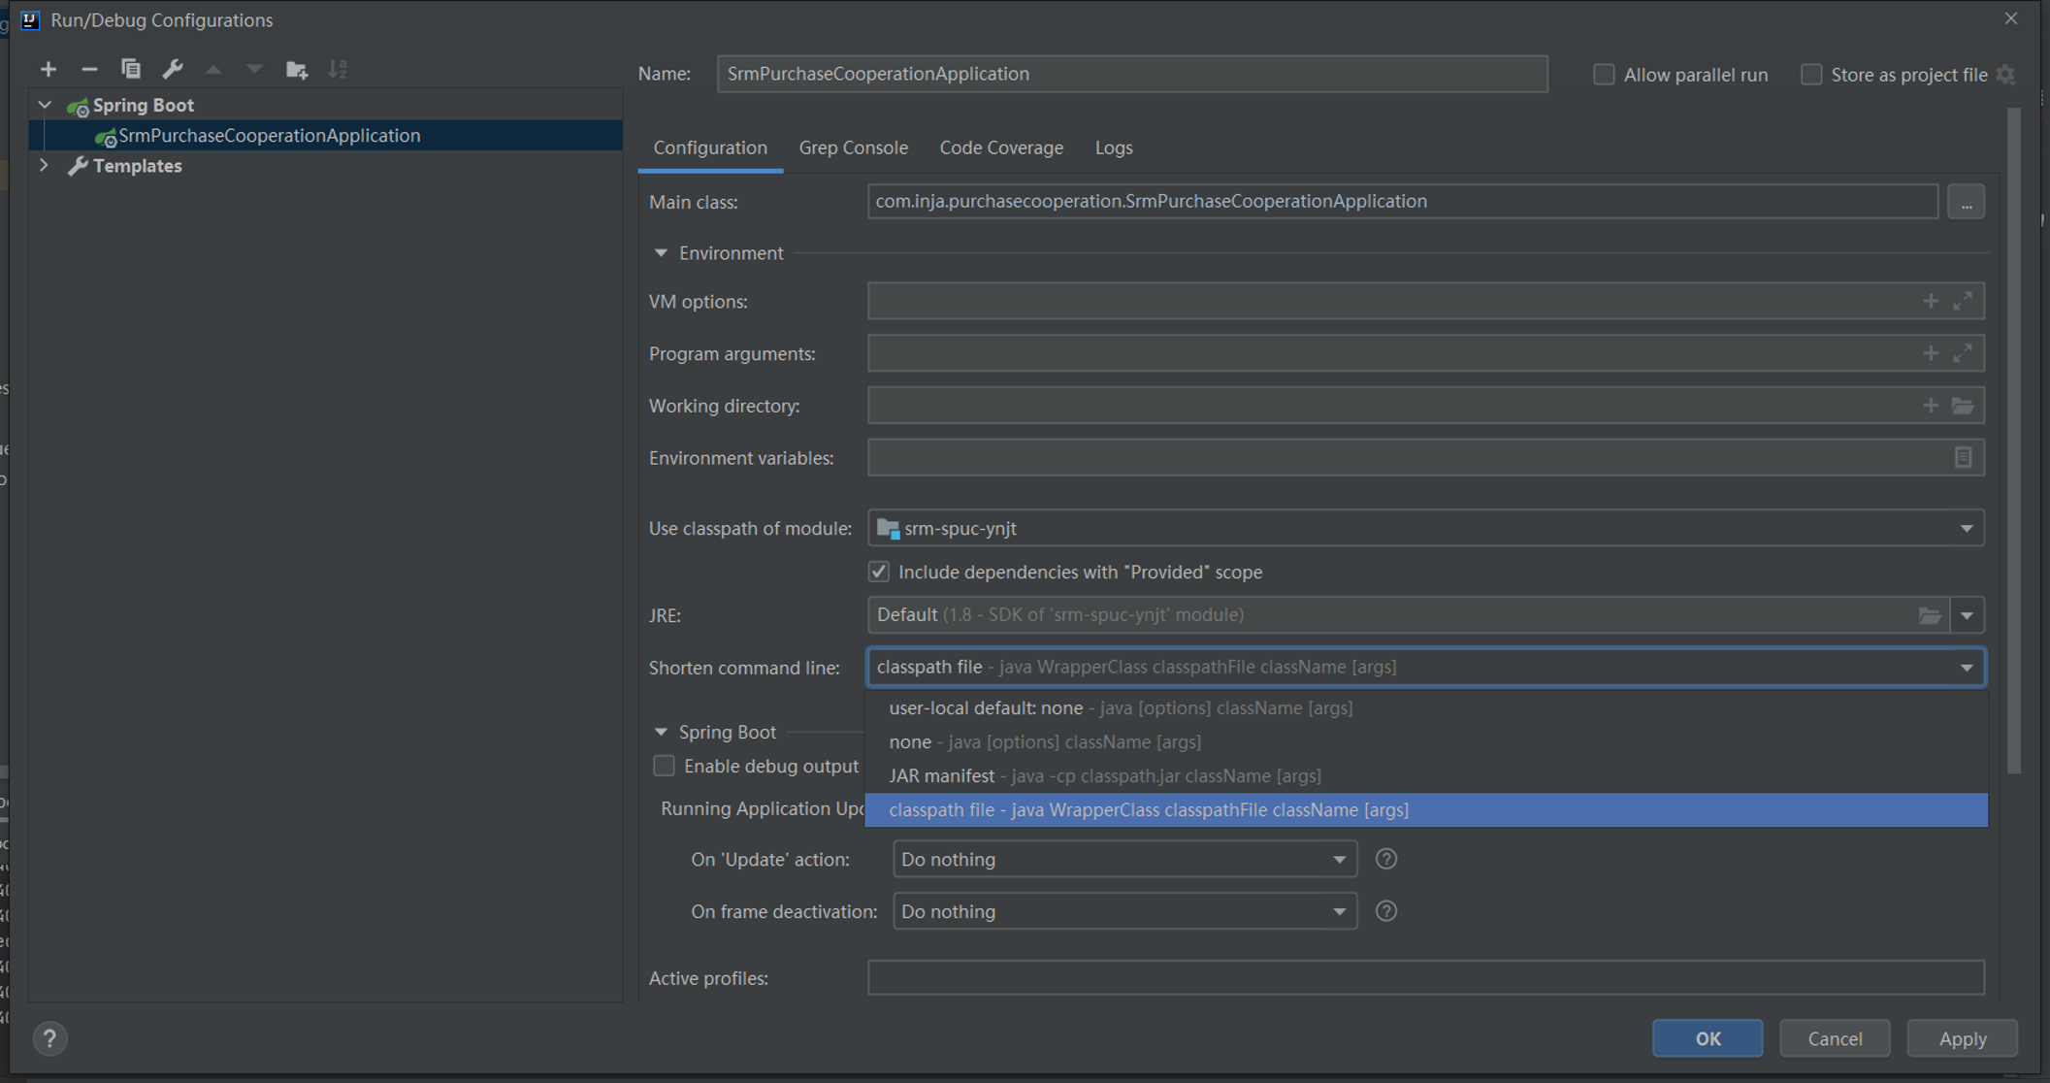Image resolution: width=2050 pixels, height=1083 pixels.
Task: Choose classpath file option in list
Action: (1425, 809)
